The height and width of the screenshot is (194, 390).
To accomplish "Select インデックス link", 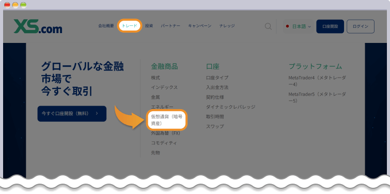I will click(x=164, y=87).
